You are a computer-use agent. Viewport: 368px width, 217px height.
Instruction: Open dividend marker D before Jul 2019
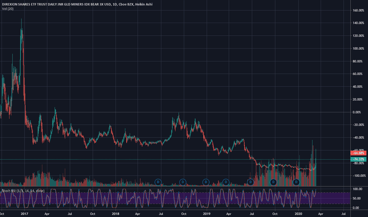[250, 182]
